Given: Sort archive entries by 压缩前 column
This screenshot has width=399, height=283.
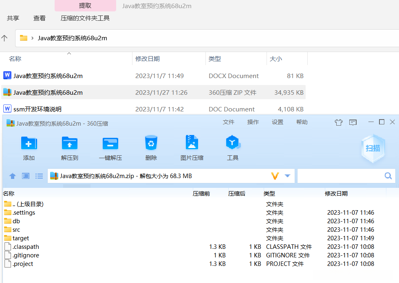Looking at the screenshot, I should [201, 194].
